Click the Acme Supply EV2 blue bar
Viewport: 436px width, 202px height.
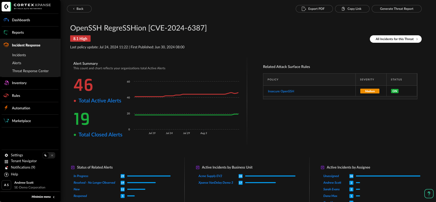270,176
